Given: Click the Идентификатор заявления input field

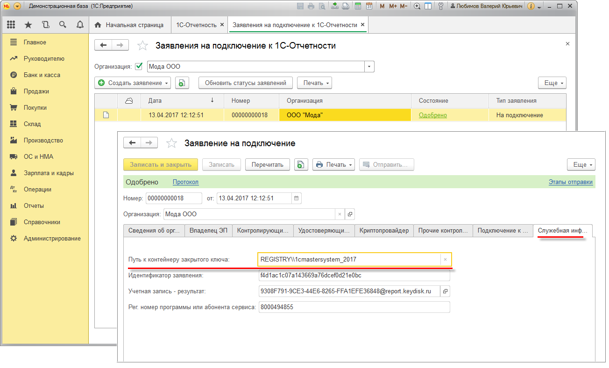Looking at the screenshot, I should click(353, 276).
